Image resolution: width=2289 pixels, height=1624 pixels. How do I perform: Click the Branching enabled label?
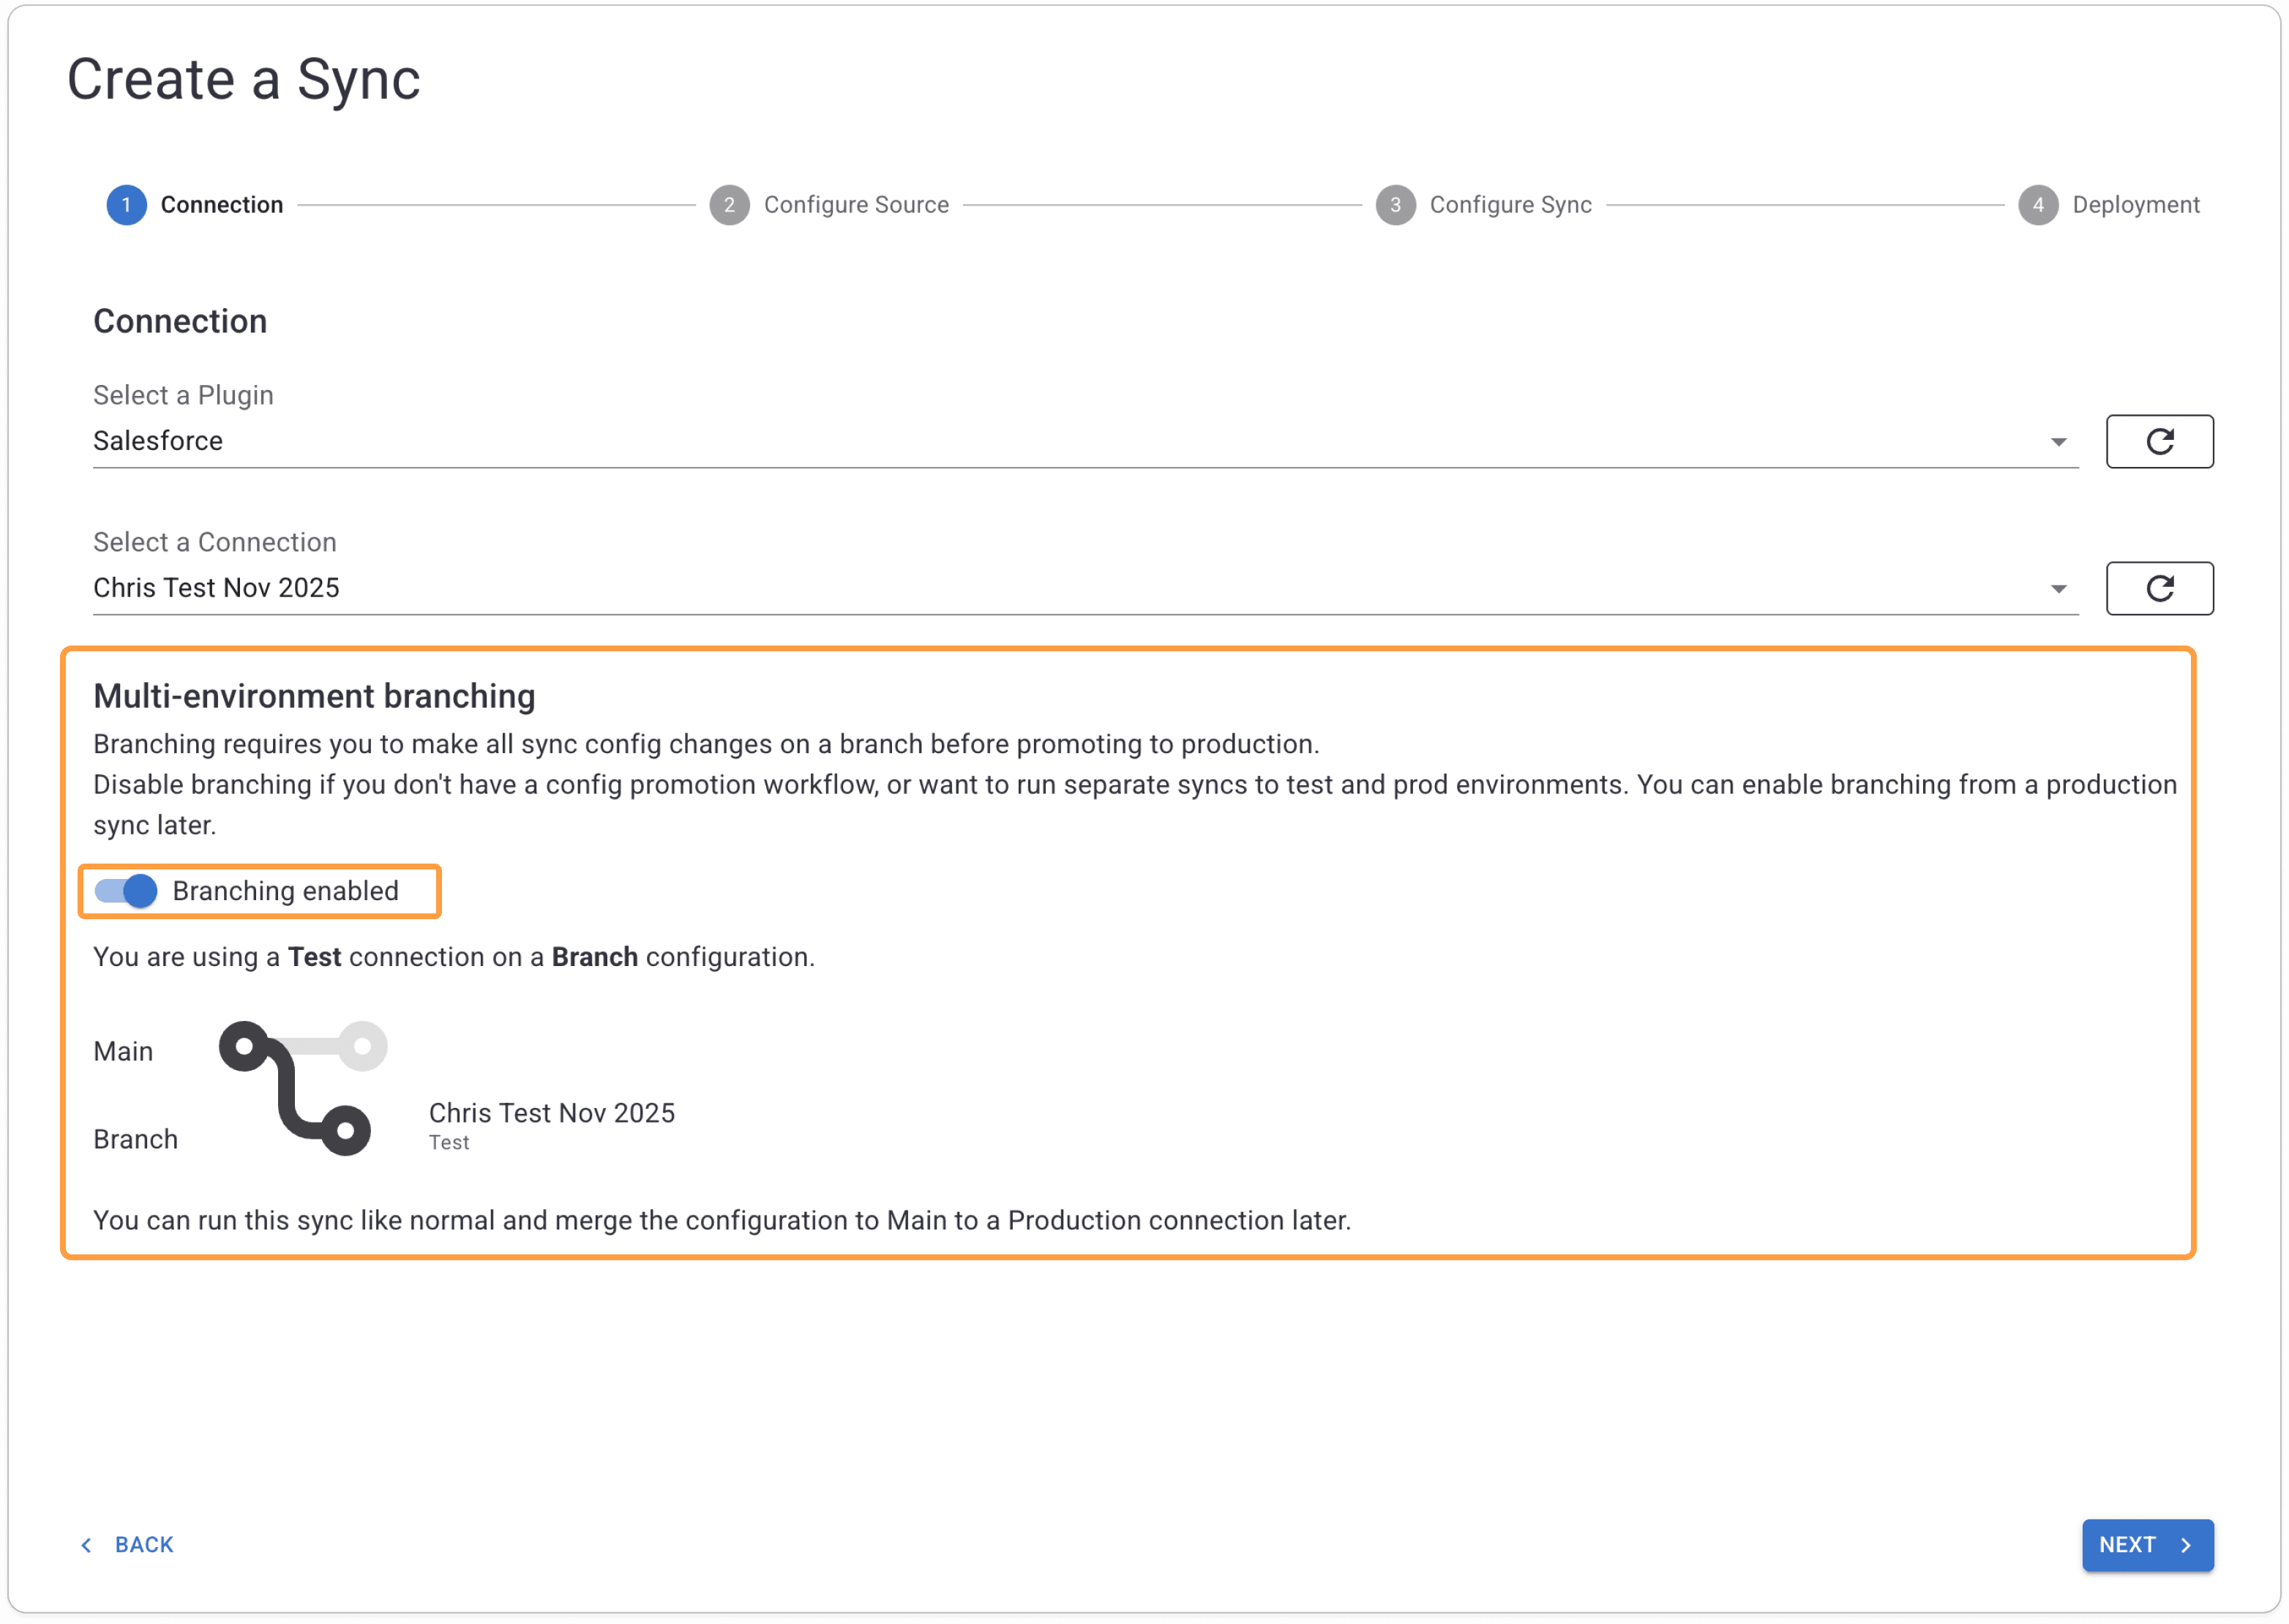[x=285, y=891]
